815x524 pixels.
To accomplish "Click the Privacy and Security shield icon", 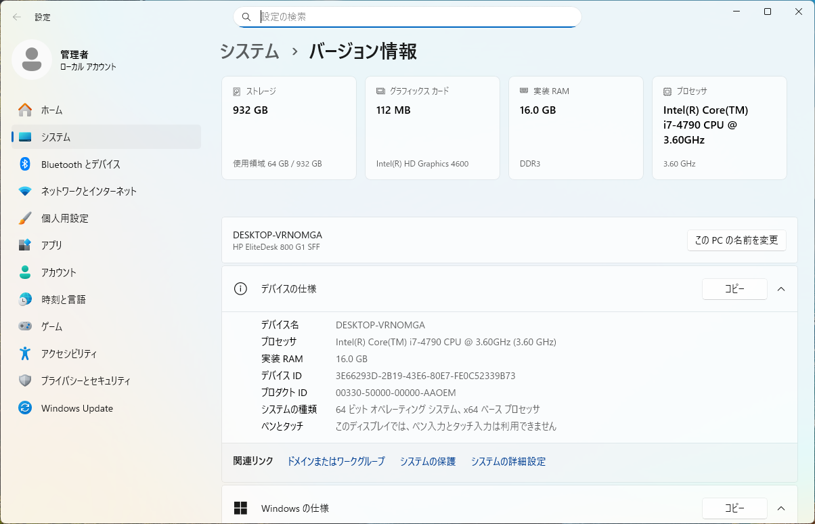I will coord(25,380).
